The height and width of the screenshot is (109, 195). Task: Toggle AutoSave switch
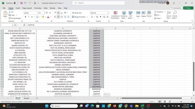point(16,3)
